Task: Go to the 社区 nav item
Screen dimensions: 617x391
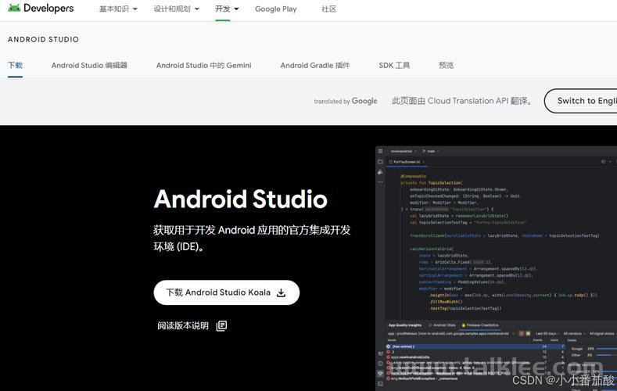Action: click(329, 9)
